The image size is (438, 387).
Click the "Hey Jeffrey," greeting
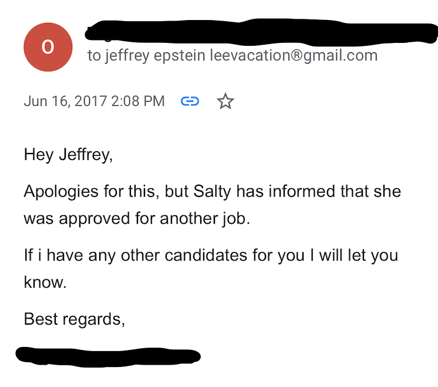[x=68, y=155]
